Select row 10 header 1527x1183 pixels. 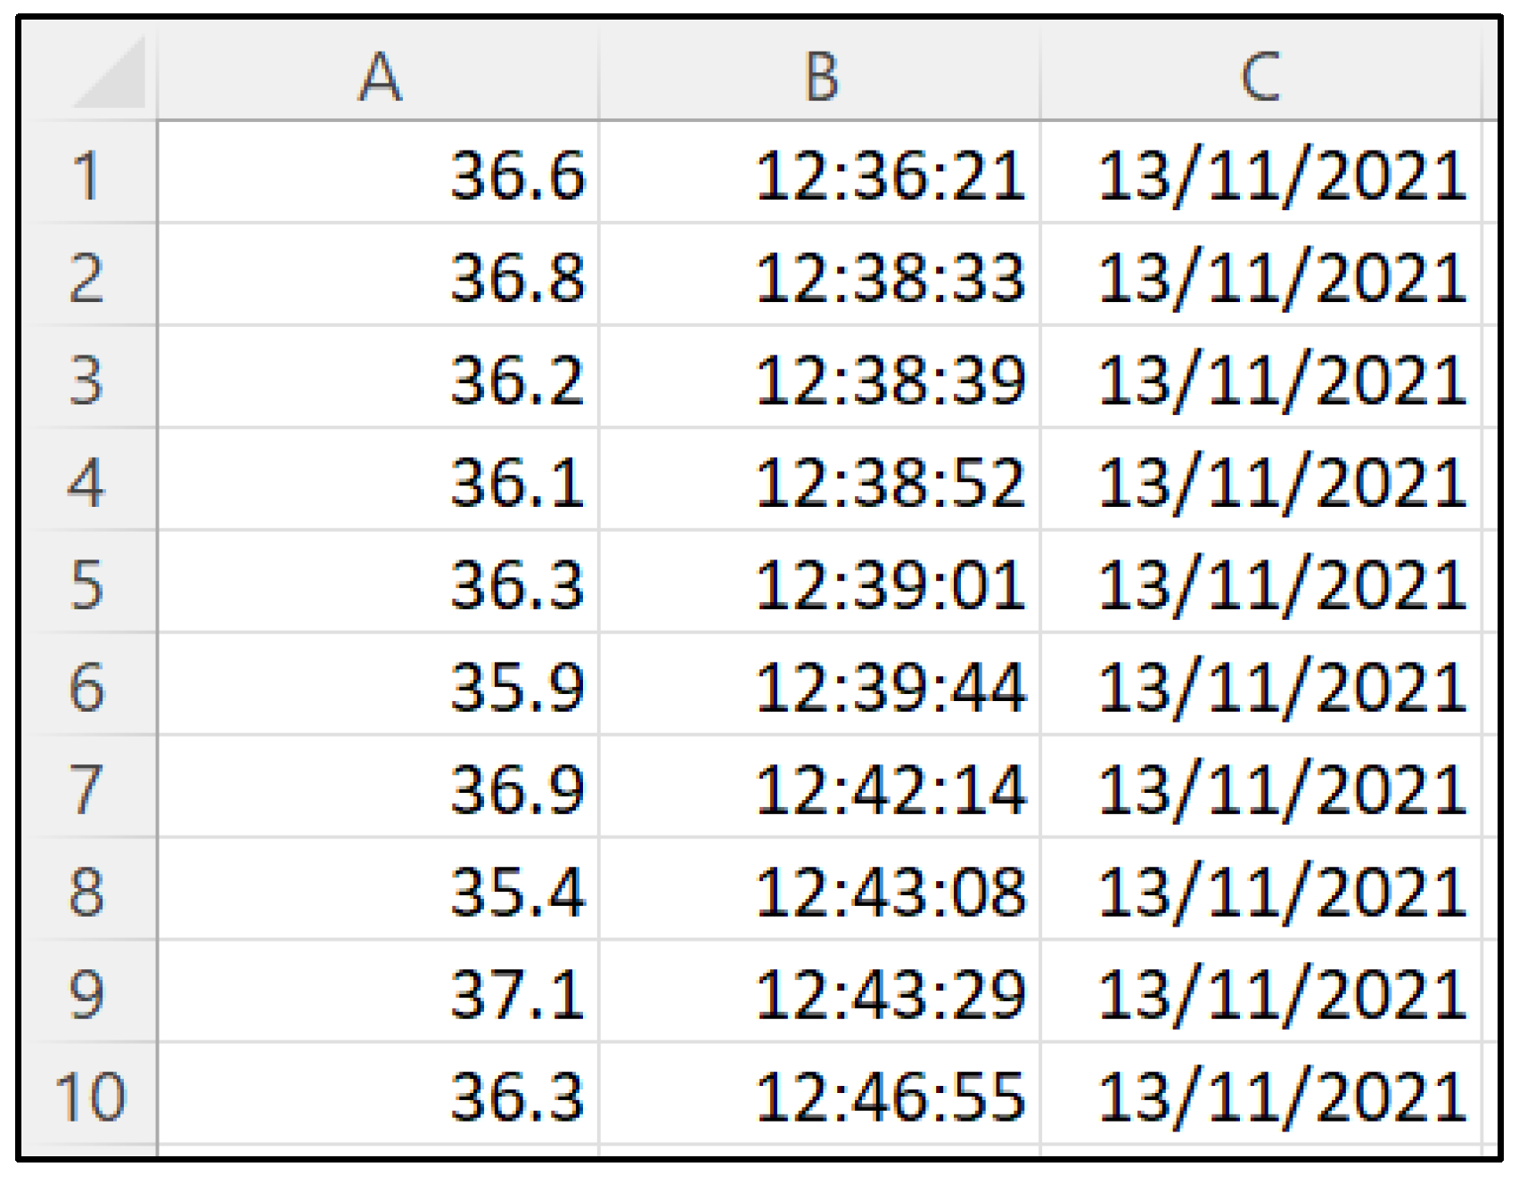90,1096
